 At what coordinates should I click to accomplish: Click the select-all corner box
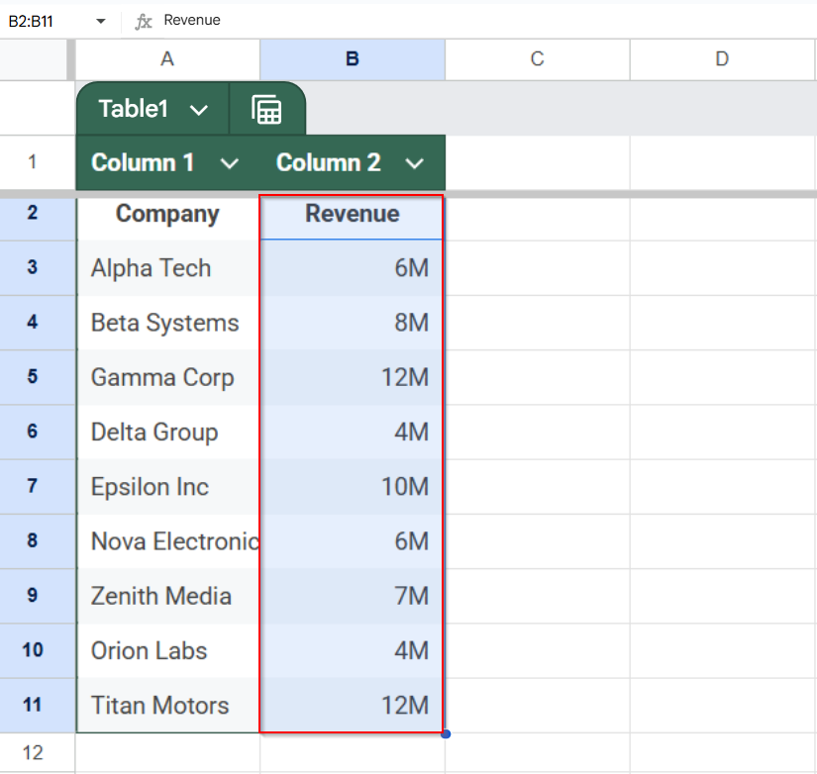36,60
